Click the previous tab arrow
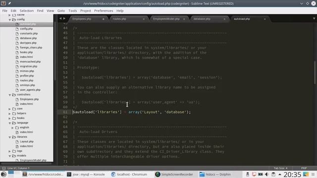This screenshot has width=317, height=178. [60, 19]
